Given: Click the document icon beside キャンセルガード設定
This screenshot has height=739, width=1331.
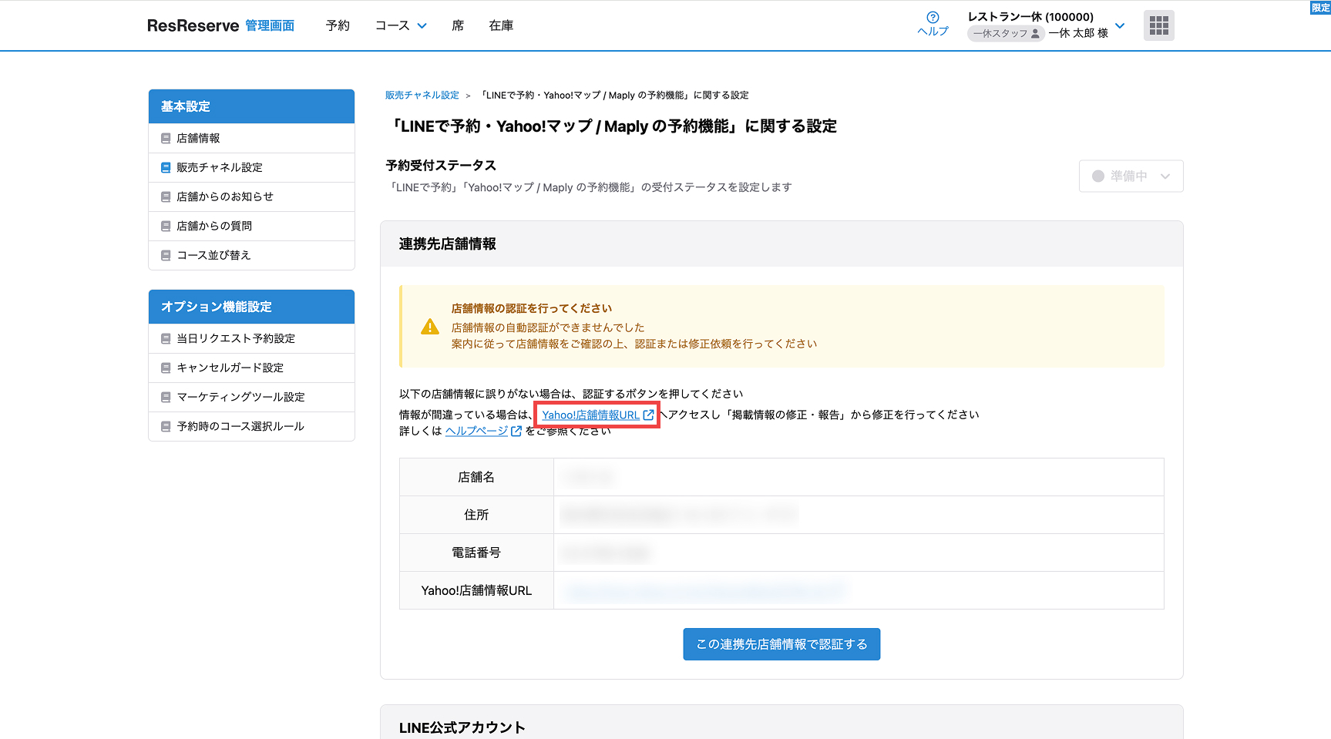Looking at the screenshot, I should pyautogui.click(x=166, y=368).
